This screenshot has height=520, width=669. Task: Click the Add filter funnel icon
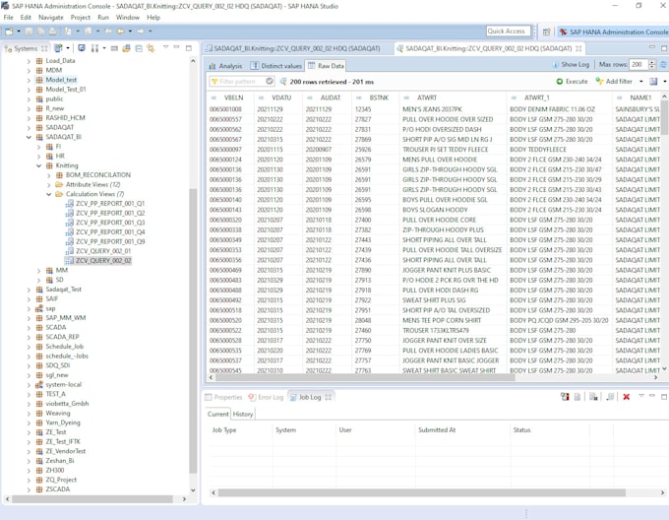[x=599, y=81]
